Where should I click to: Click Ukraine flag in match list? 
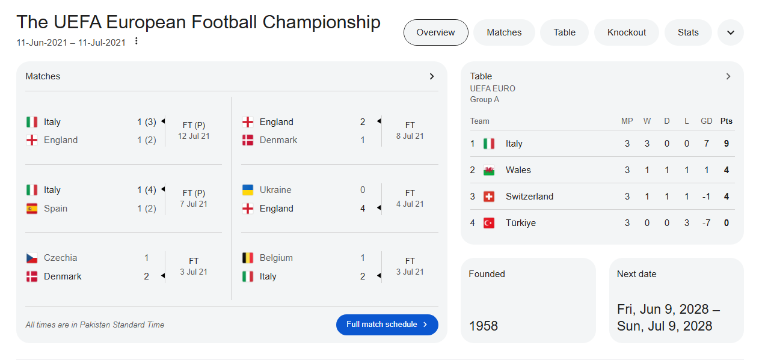click(247, 190)
